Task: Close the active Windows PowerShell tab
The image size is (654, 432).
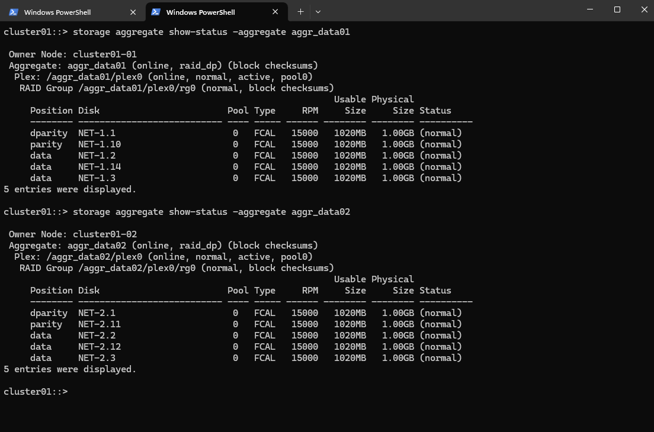Action: 275,12
